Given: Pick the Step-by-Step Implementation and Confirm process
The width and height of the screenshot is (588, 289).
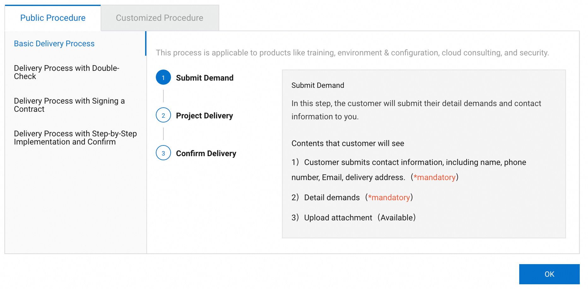Looking at the screenshot, I should (75, 138).
